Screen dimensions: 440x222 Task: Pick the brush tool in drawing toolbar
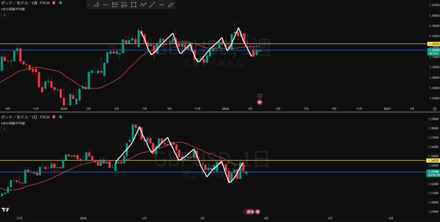[x=171, y=5]
